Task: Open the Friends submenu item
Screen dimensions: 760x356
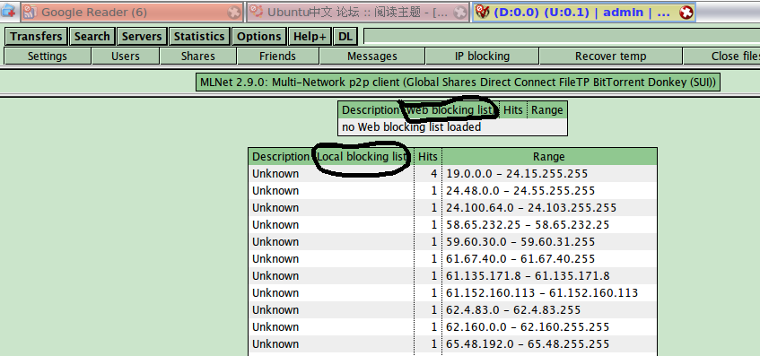Action: [278, 56]
